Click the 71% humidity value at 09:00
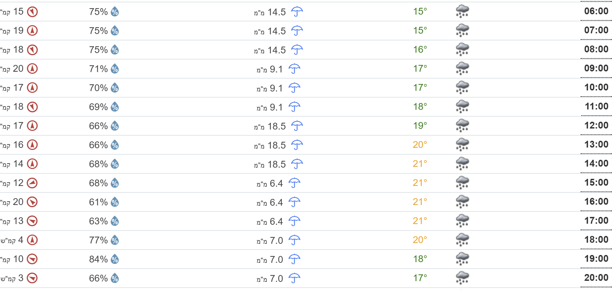Viewport: 612px width, 290px height. coord(98,69)
